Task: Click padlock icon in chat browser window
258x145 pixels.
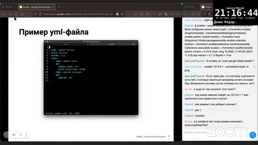Action: (210, 14)
